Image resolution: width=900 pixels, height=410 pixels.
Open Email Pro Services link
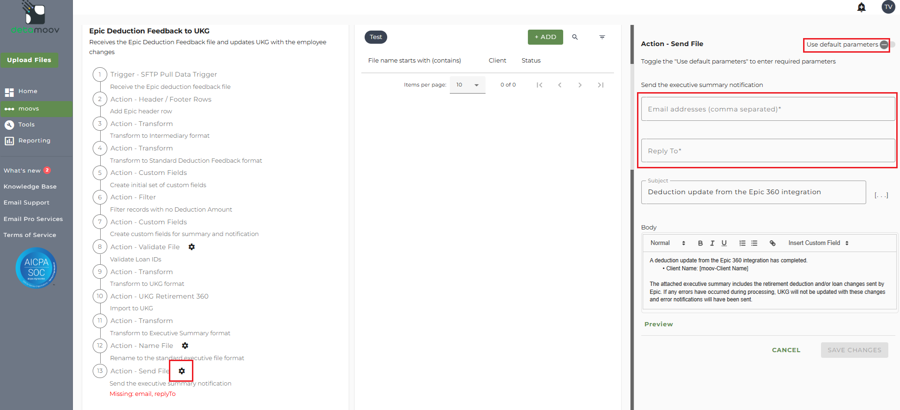tap(33, 219)
